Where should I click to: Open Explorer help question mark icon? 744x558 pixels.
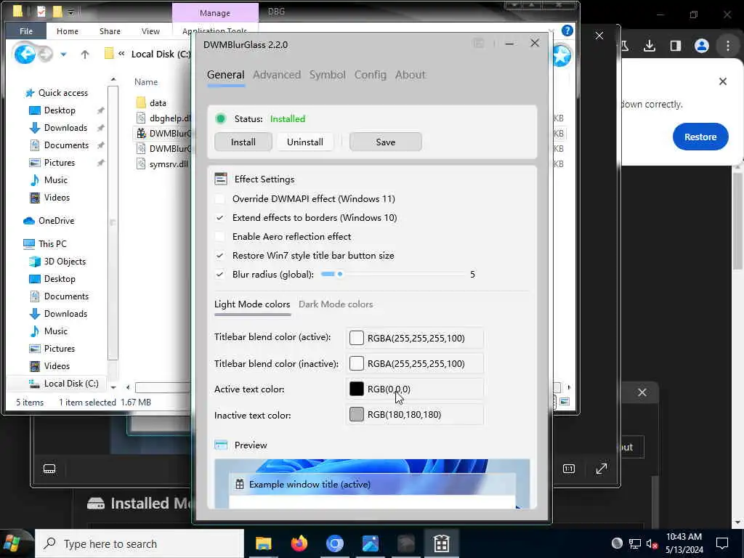coord(567,31)
